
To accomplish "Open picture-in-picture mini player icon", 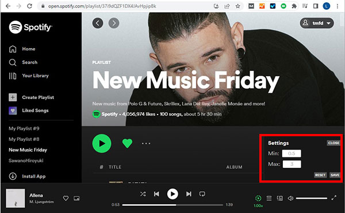I will (76, 198).
